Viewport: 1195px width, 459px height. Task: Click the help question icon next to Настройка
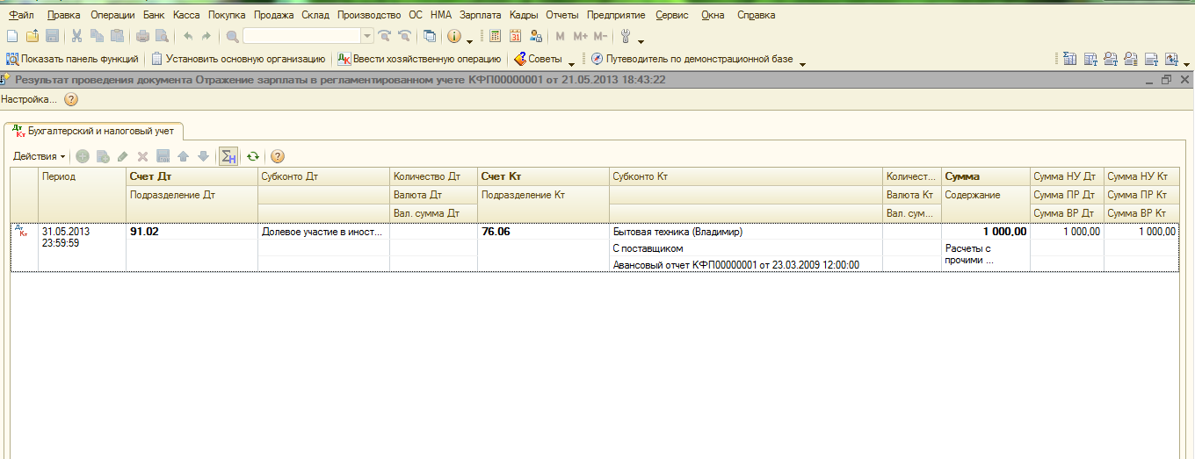[71, 99]
